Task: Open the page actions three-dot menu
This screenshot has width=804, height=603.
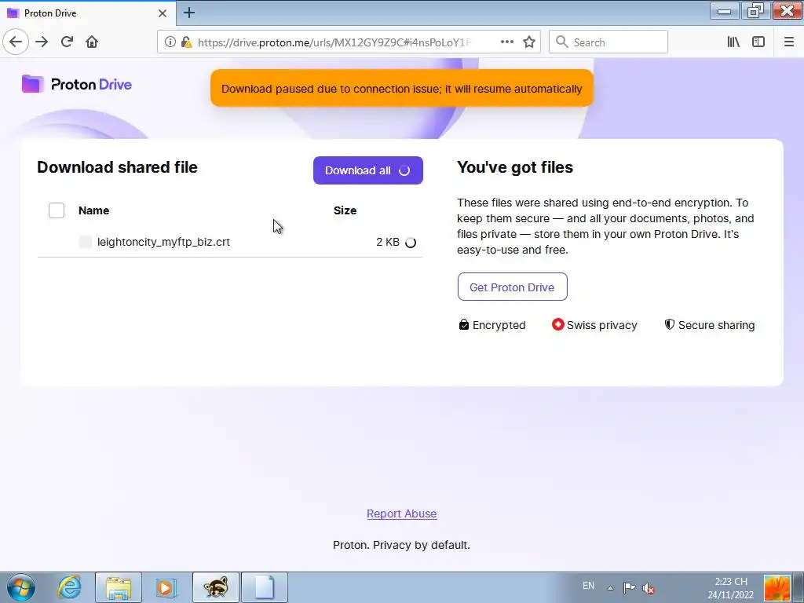Action: [506, 42]
